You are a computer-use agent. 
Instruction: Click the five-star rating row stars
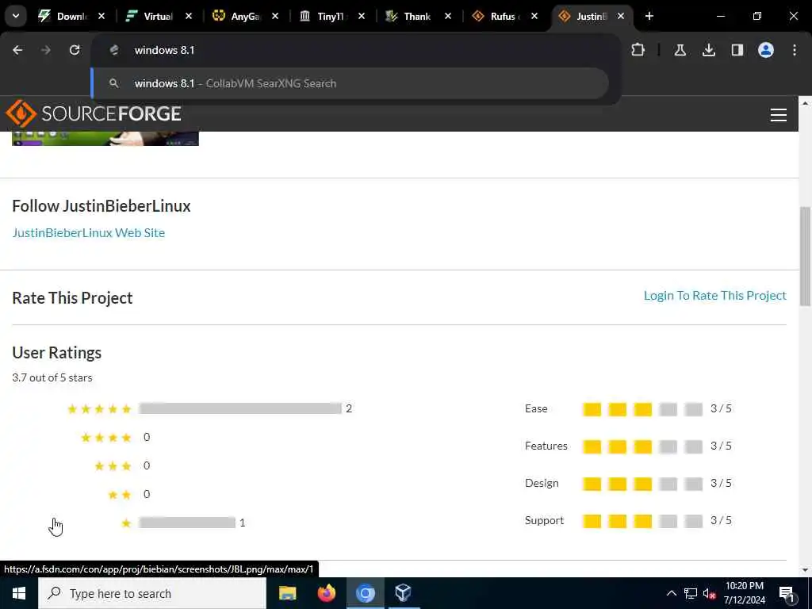99,409
